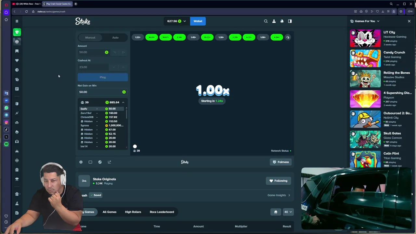The image size is (416, 234).
Task: Go to Opera start page home icon
Action: pyautogui.click(x=6, y=12)
